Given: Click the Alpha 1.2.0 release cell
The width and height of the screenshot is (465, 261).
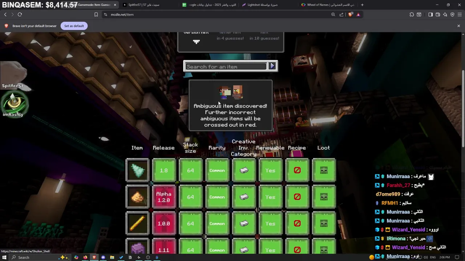Looking at the screenshot, I should (164, 197).
